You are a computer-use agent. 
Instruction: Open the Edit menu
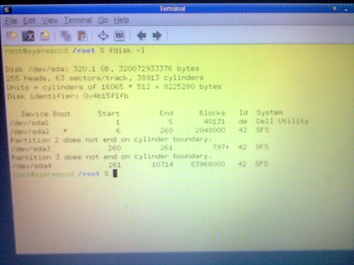[x=29, y=20]
